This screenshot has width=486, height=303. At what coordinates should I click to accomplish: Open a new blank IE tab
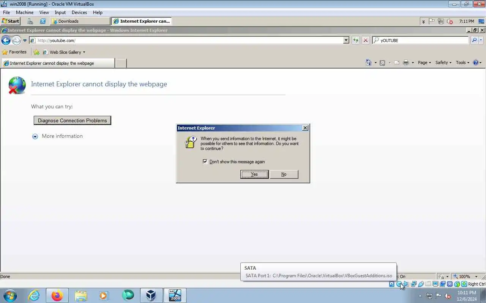(x=121, y=63)
